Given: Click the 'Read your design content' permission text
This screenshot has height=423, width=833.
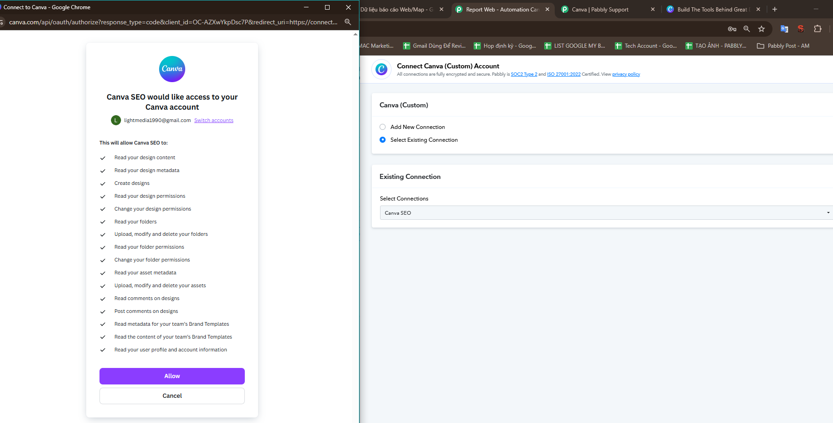Looking at the screenshot, I should tap(145, 157).
